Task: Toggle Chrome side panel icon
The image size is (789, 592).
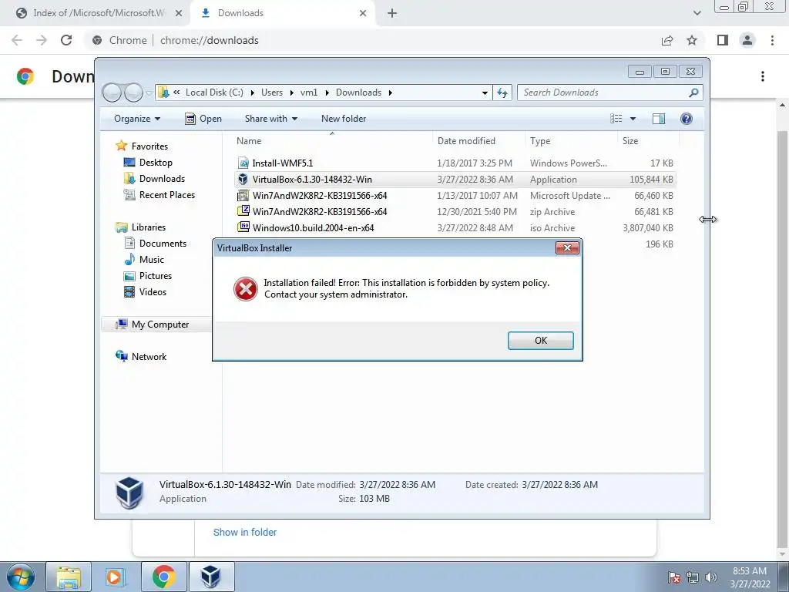Action: (x=723, y=40)
